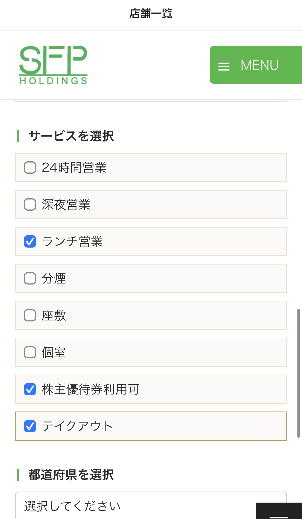Uncheck the ランチ営業 checkbox
Screen dimensions: 302x519
pyautogui.click(x=30, y=241)
